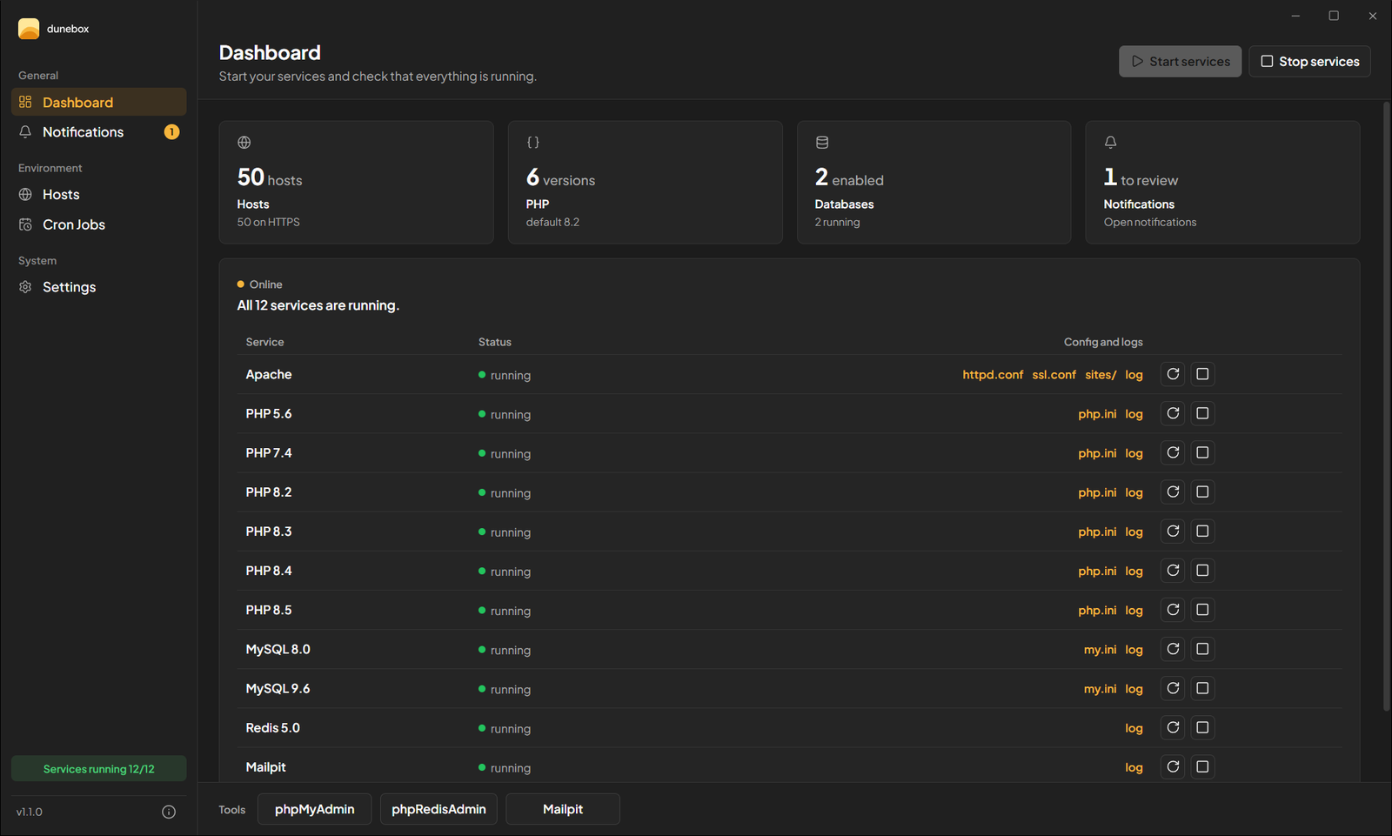The image size is (1392, 836).
Task: Click the Services running 12/12 status badge
Action: tap(99, 768)
